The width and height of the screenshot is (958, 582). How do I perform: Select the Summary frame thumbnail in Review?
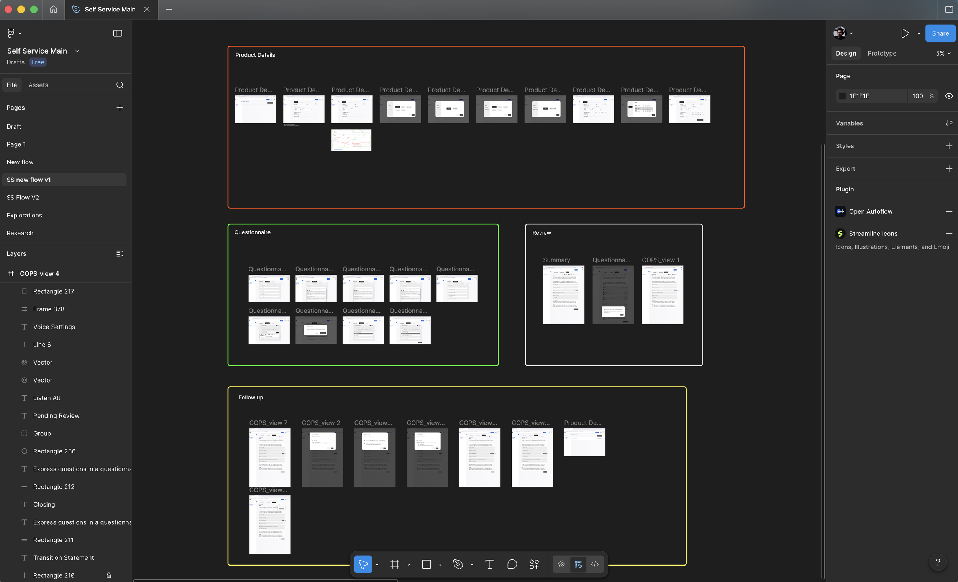point(563,294)
